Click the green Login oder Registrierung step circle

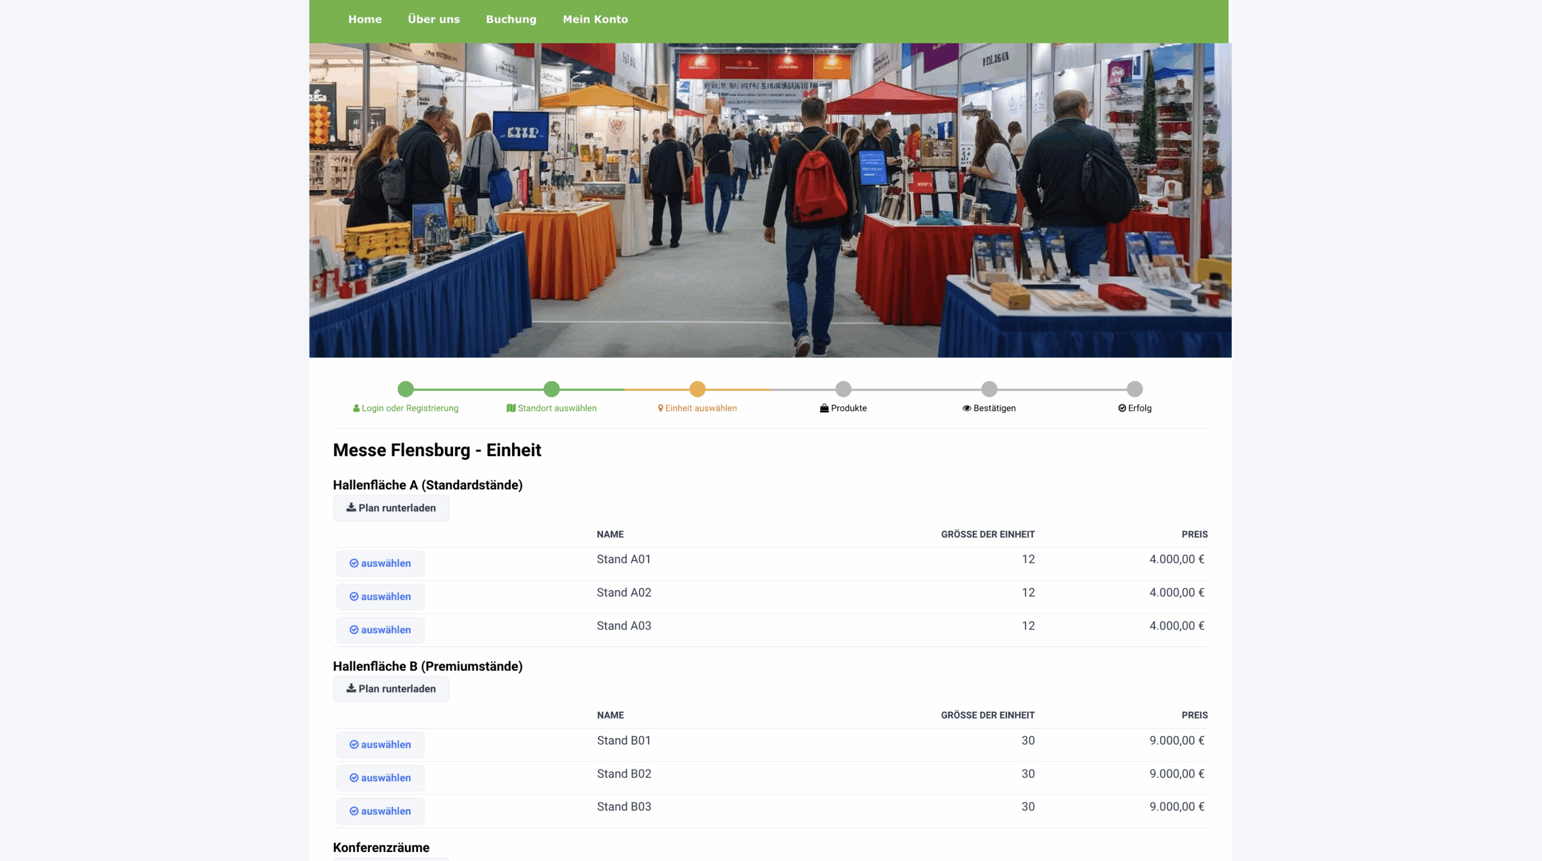[x=406, y=389]
